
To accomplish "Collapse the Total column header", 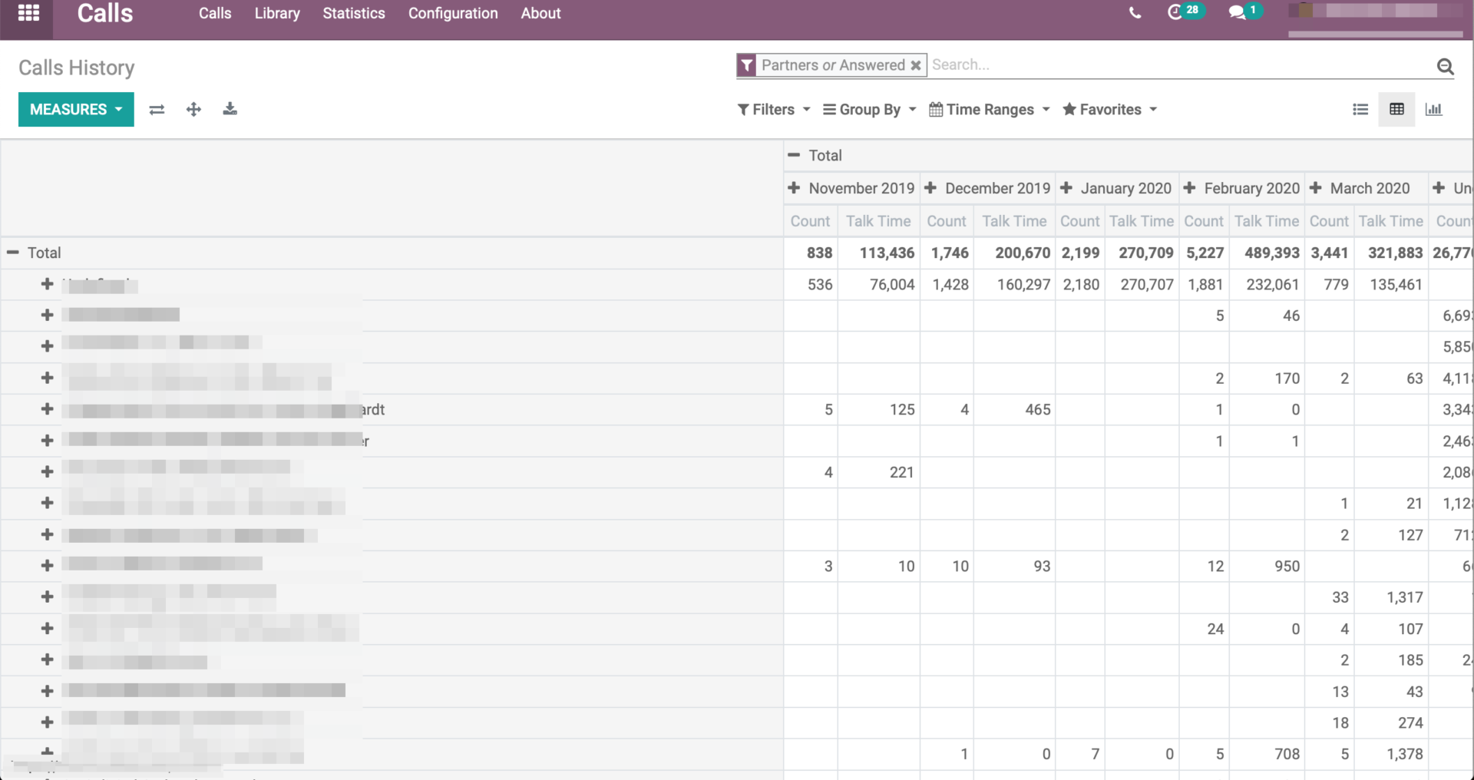I will tap(794, 155).
